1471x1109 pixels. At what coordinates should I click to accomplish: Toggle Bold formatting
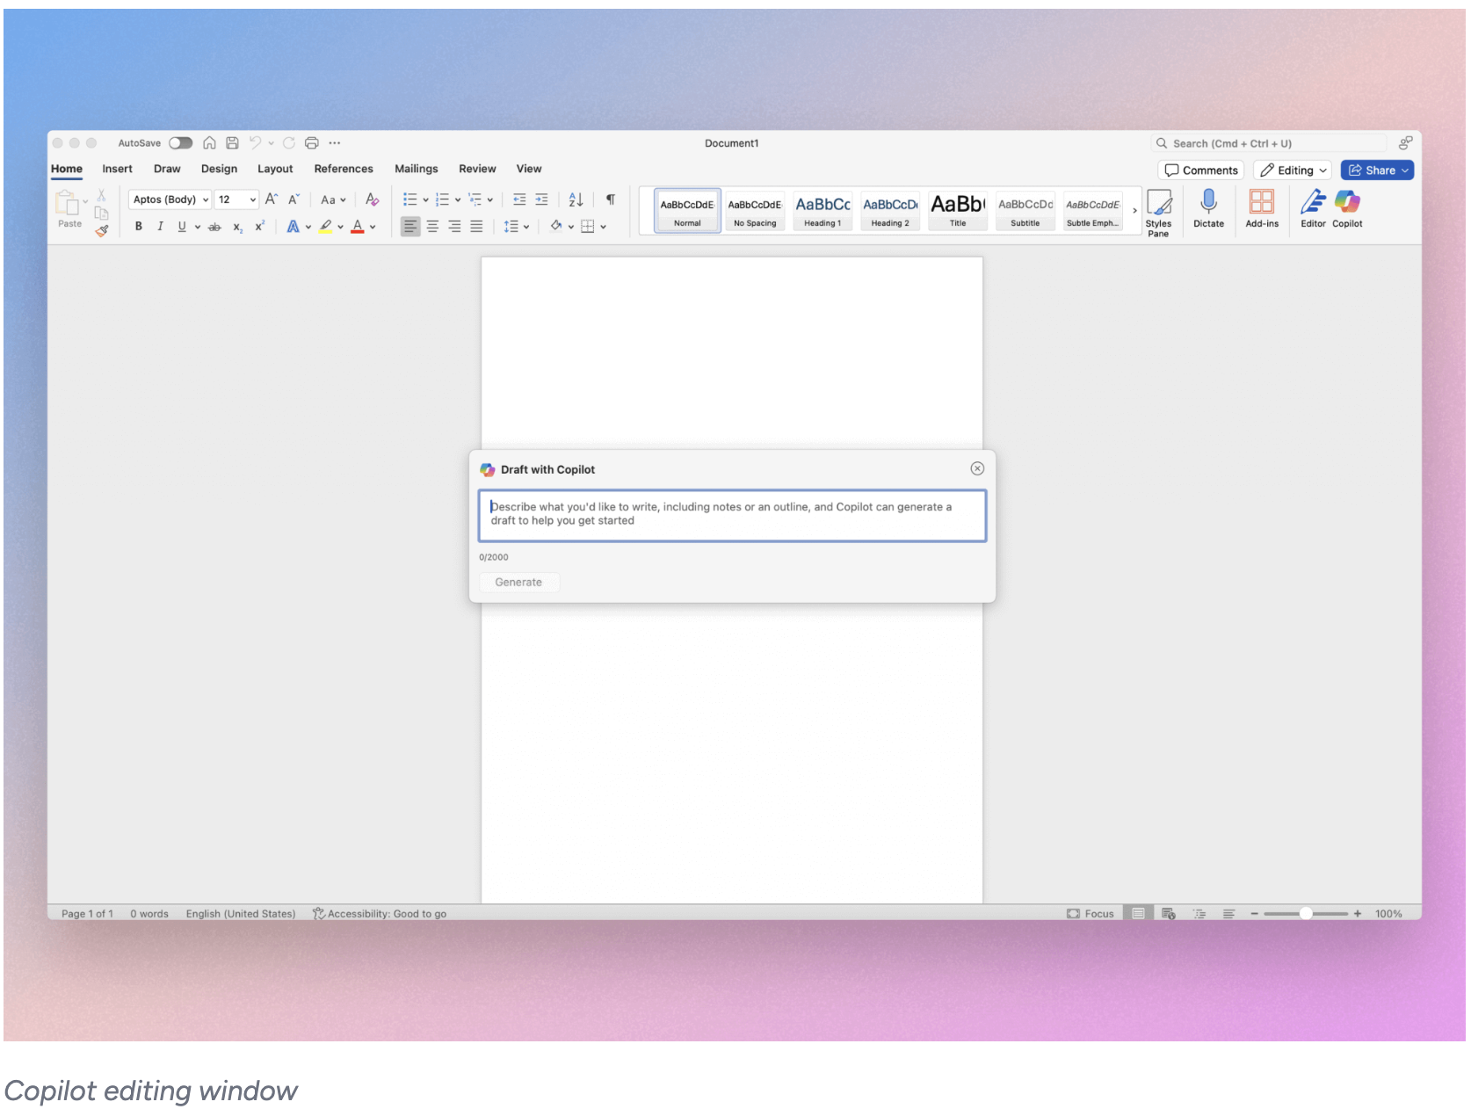[x=138, y=227]
